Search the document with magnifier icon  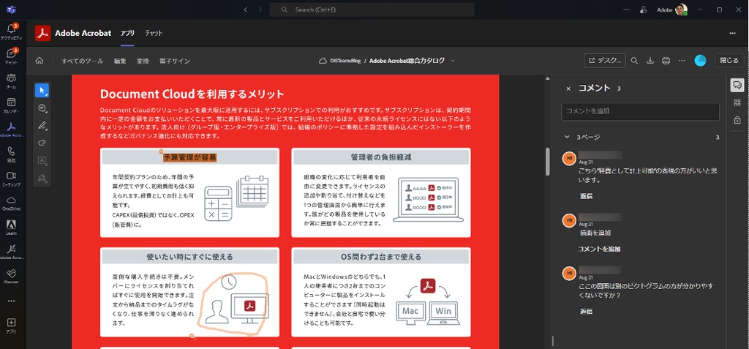634,61
